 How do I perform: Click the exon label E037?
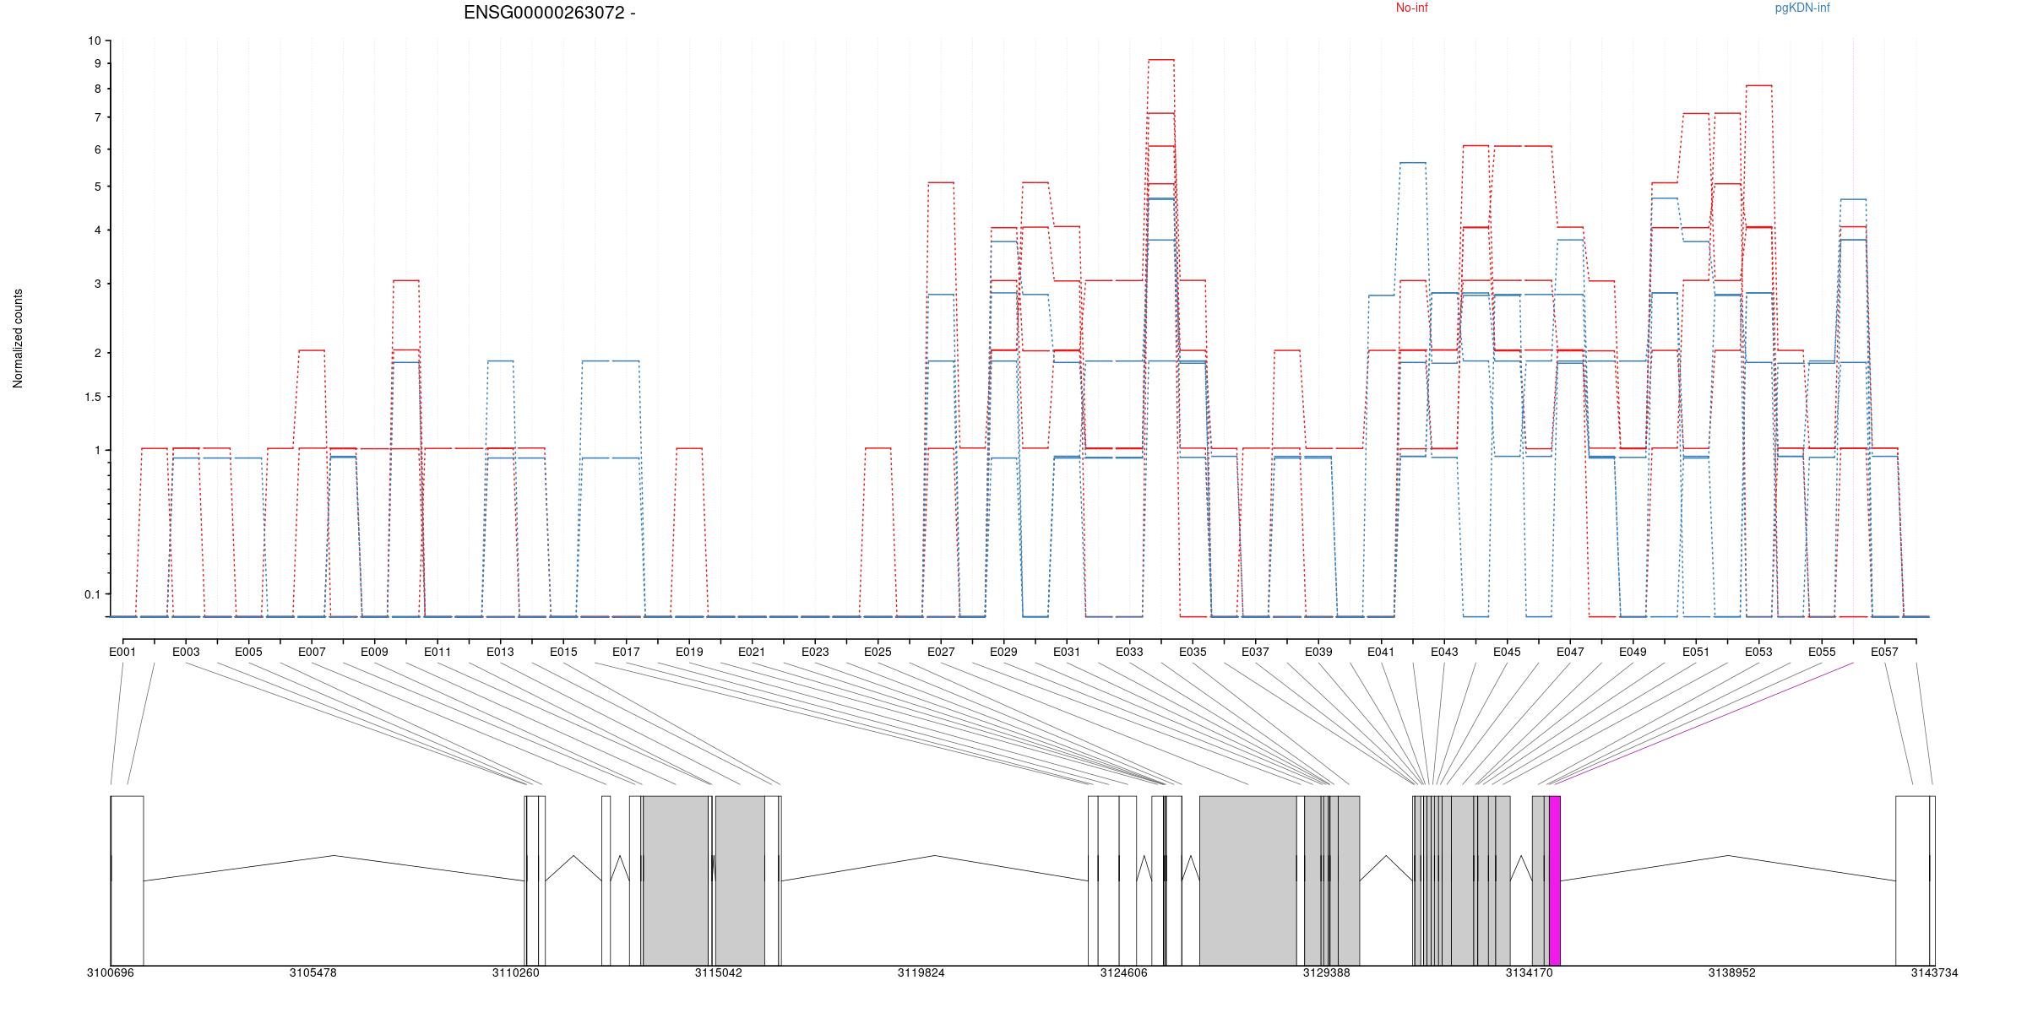pos(1255,652)
